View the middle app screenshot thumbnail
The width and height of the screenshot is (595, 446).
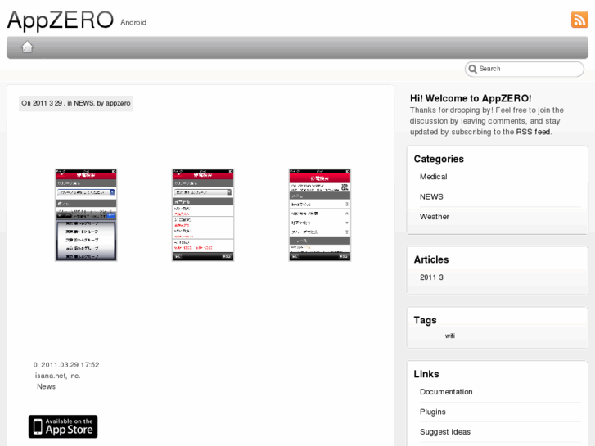(203, 215)
